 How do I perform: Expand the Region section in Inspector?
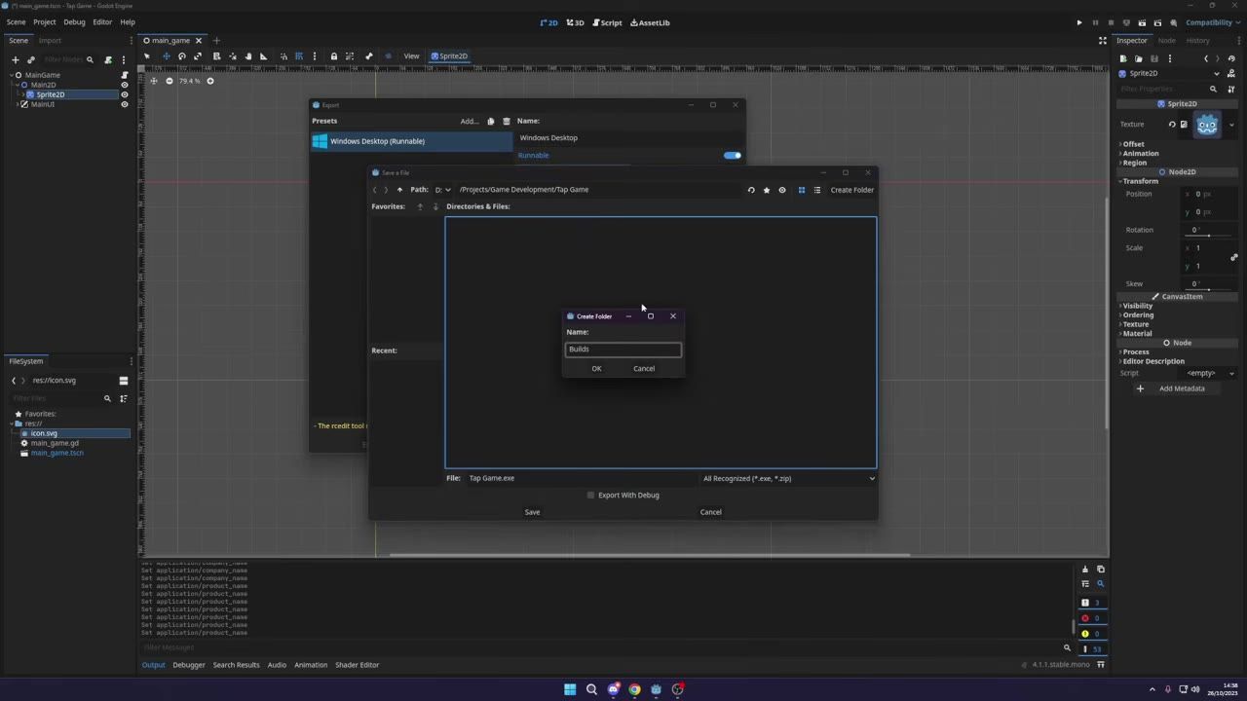coord(1134,163)
